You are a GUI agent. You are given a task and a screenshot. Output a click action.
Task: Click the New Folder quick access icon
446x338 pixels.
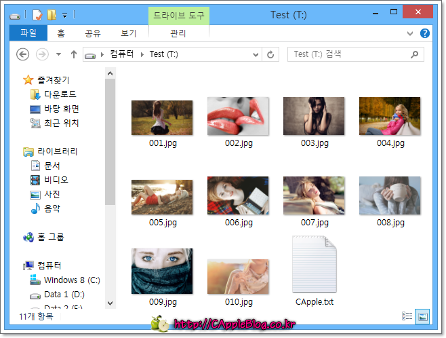[52, 15]
